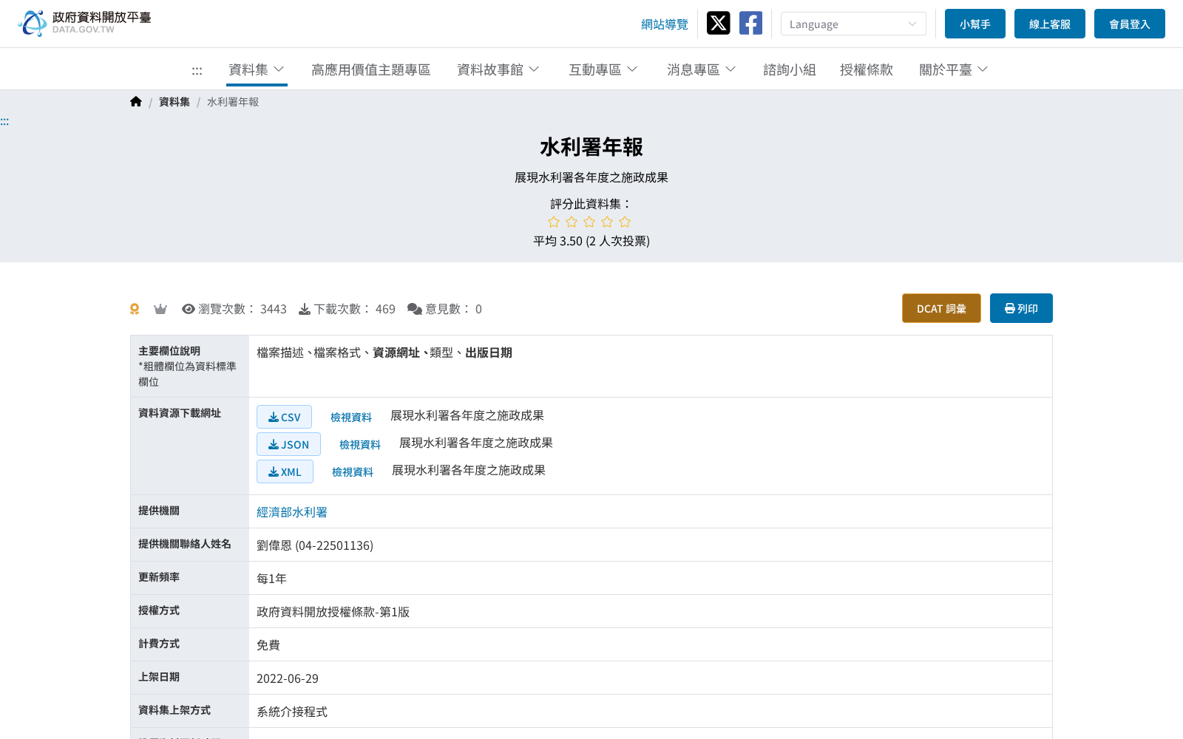Download the CSV resource
The image size is (1183, 739).
(x=284, y=417)
